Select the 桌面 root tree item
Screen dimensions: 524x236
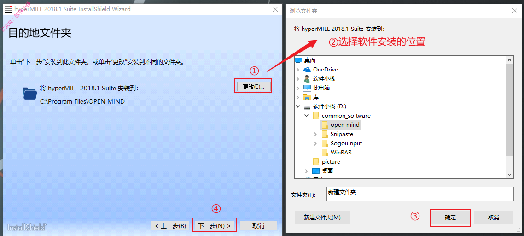click(310, 60)
